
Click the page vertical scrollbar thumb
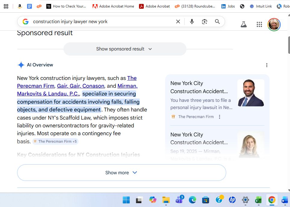pos(289,45)
